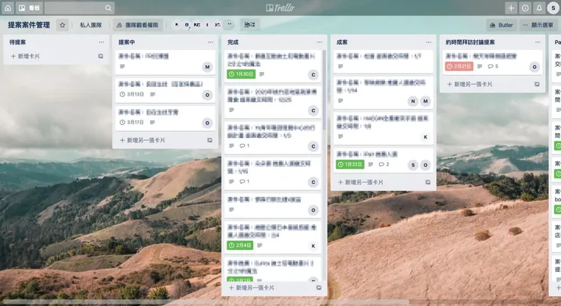561x306 pixels.
Task: Open the notifications bell
Action: tap(539, 8)
